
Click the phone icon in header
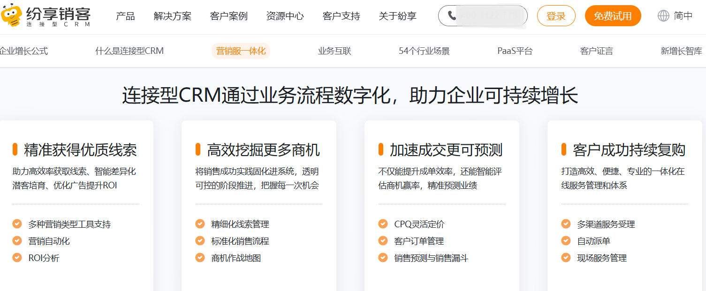tap(452, 16)
